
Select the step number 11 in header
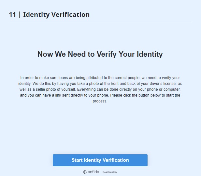[13, 15]
